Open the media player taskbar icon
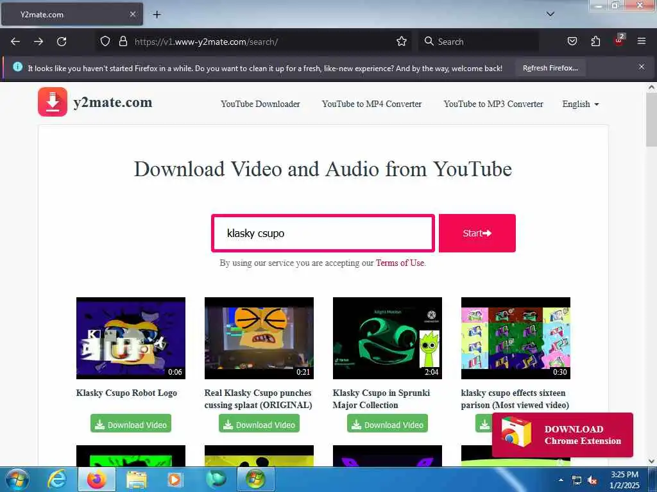The image size is (657, 492). [175, 480]
